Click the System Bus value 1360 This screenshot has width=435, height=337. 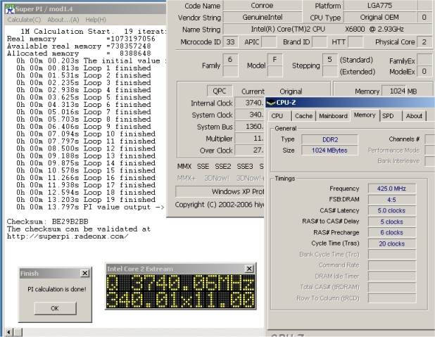tap(250, 127)
